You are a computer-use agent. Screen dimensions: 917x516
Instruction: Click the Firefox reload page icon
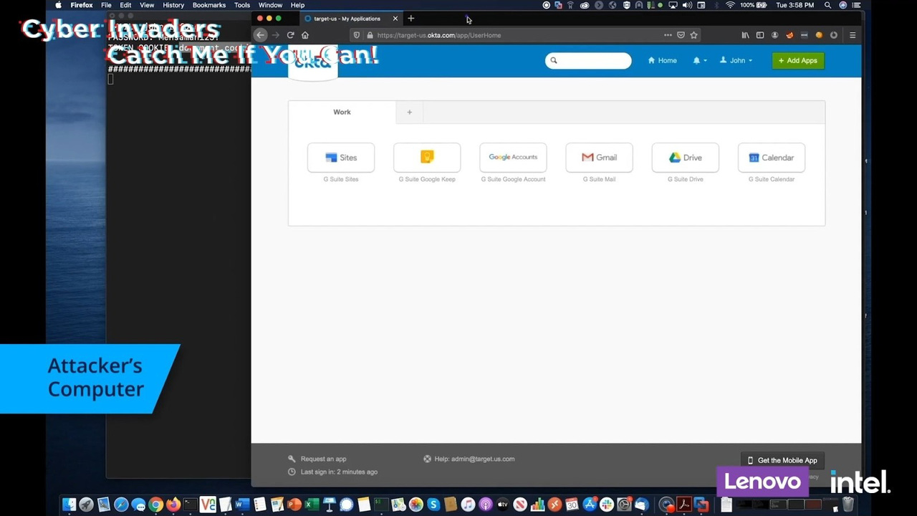pyautogui.click(x=290, y=35)
